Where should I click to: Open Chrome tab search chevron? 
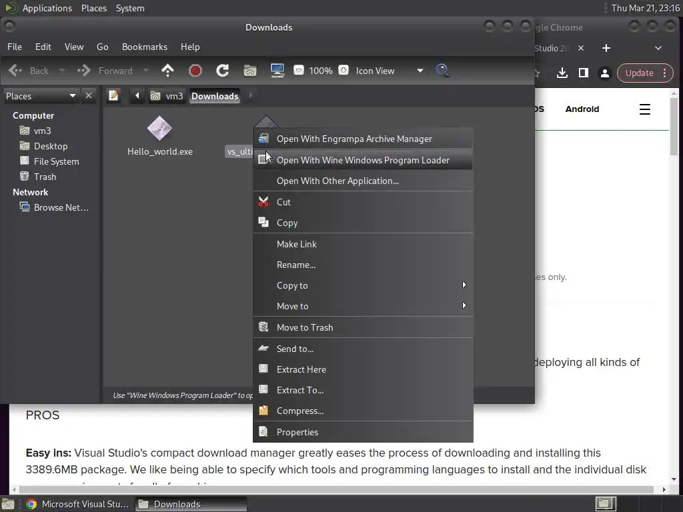coord(658,48)
